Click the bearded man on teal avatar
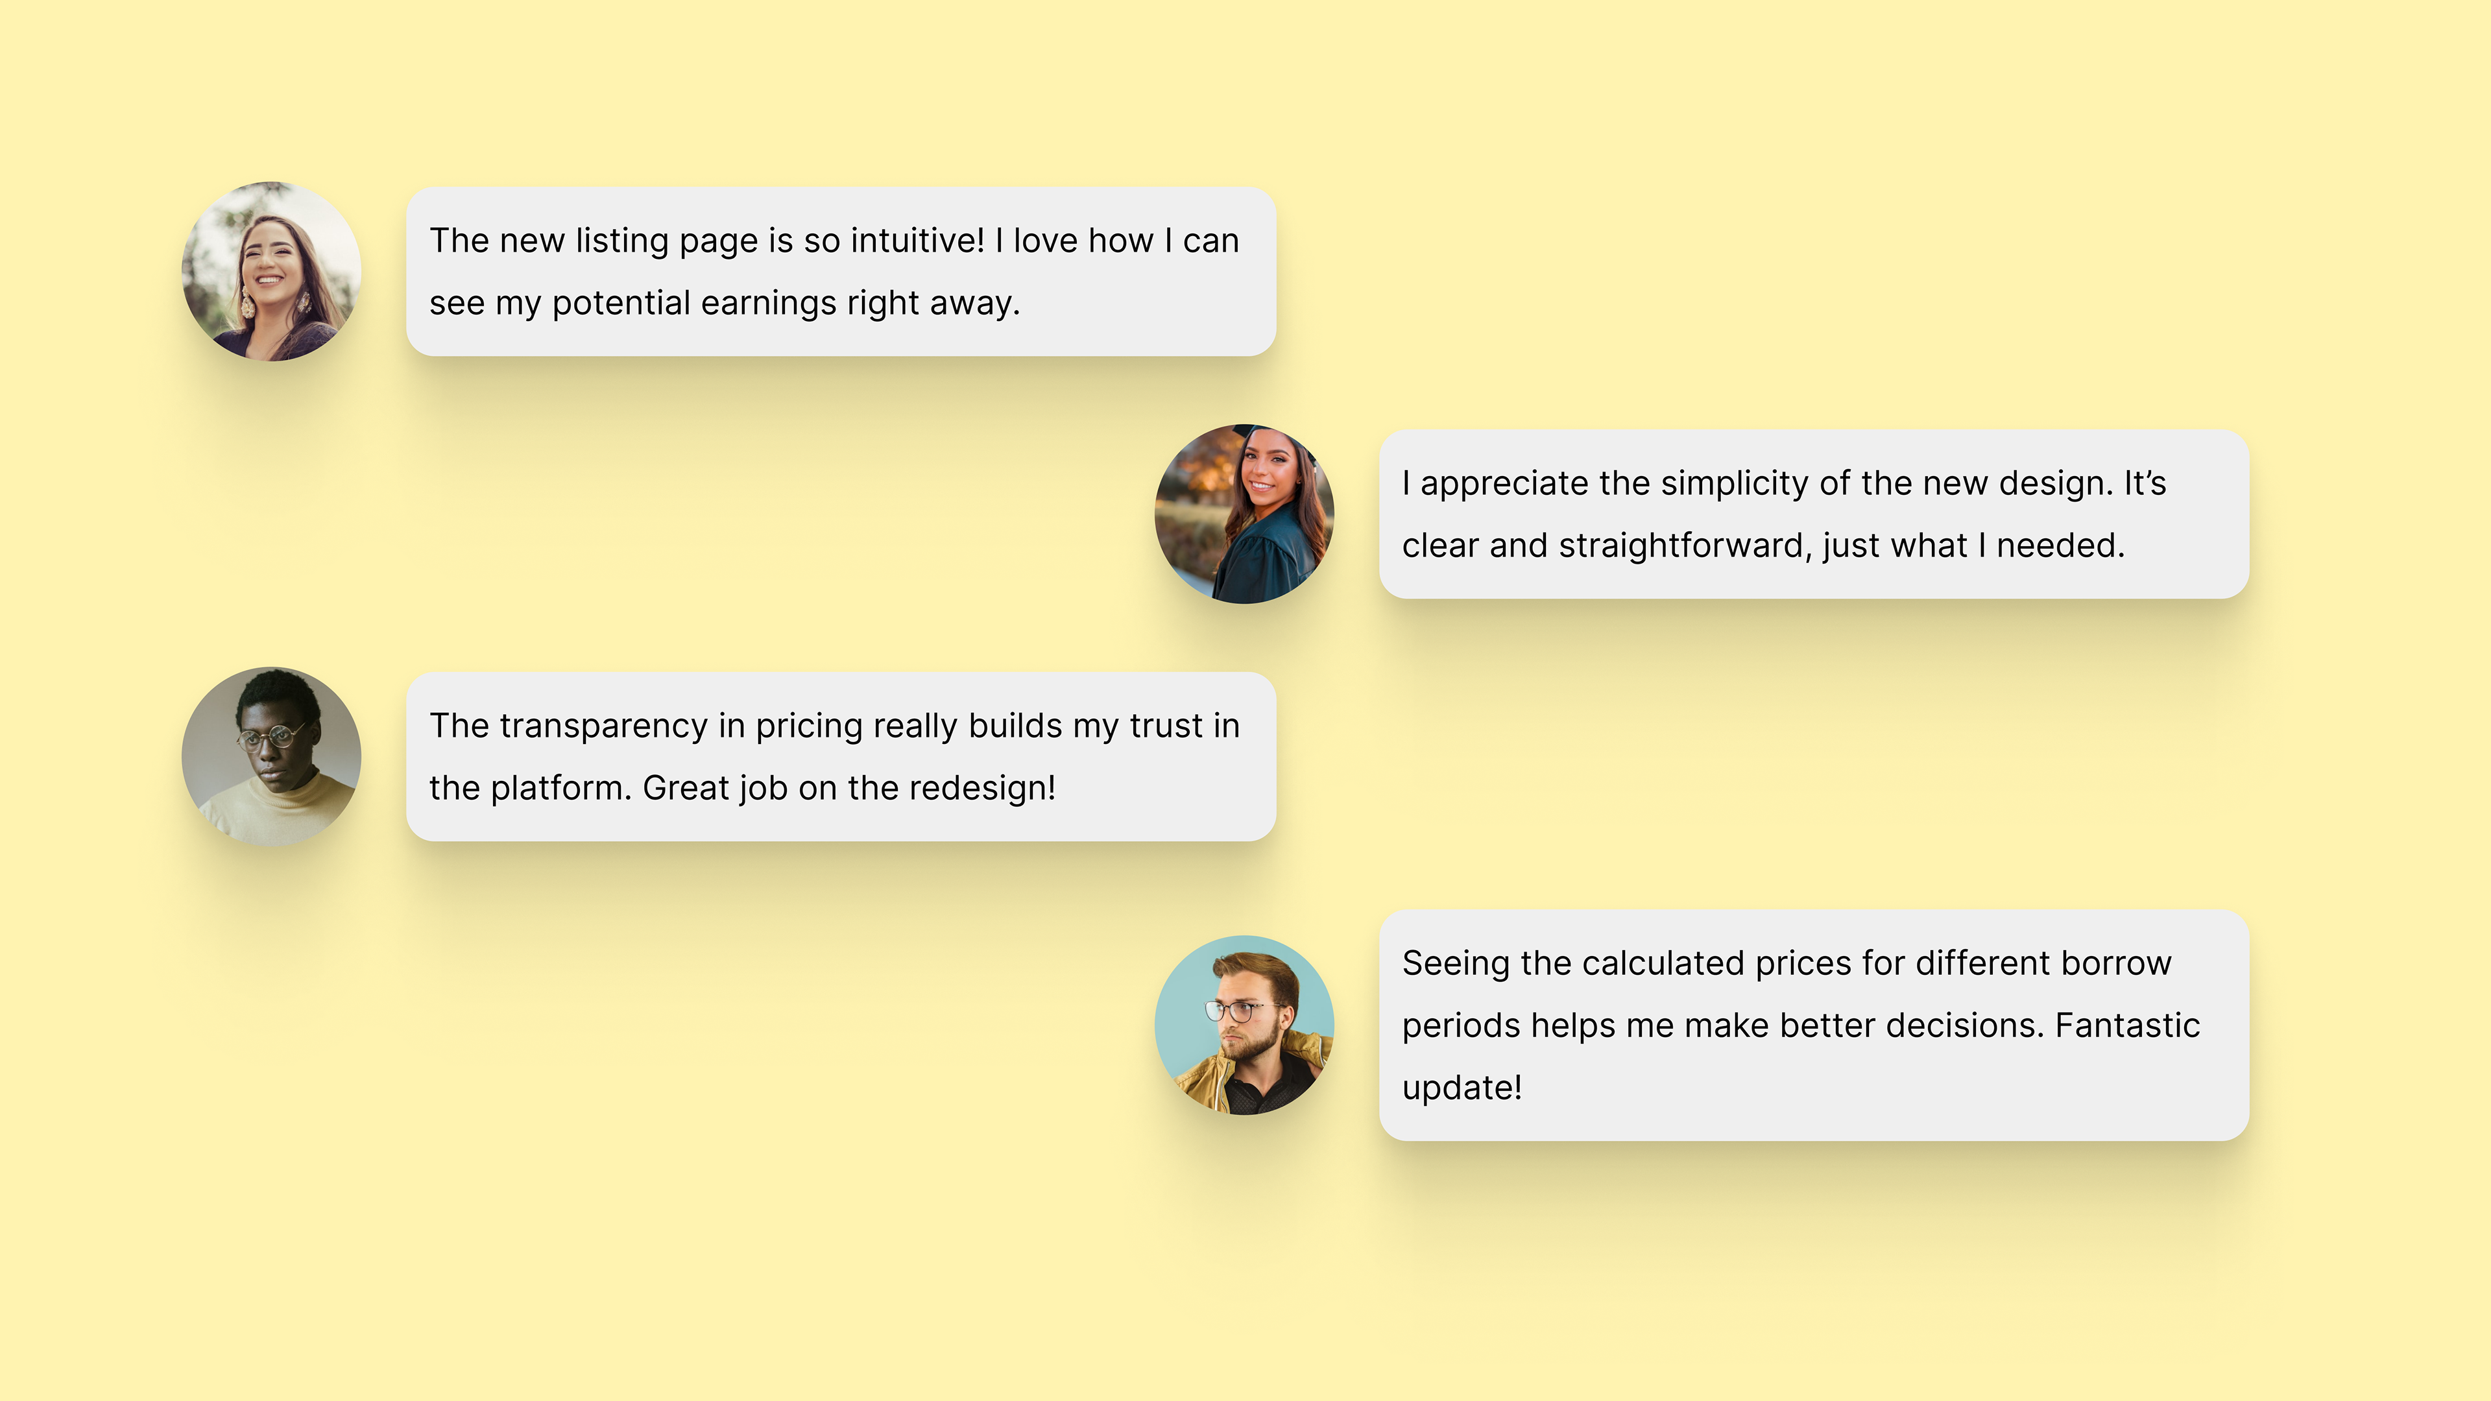2491x1401 pixels. (x=1245, y=1025)
